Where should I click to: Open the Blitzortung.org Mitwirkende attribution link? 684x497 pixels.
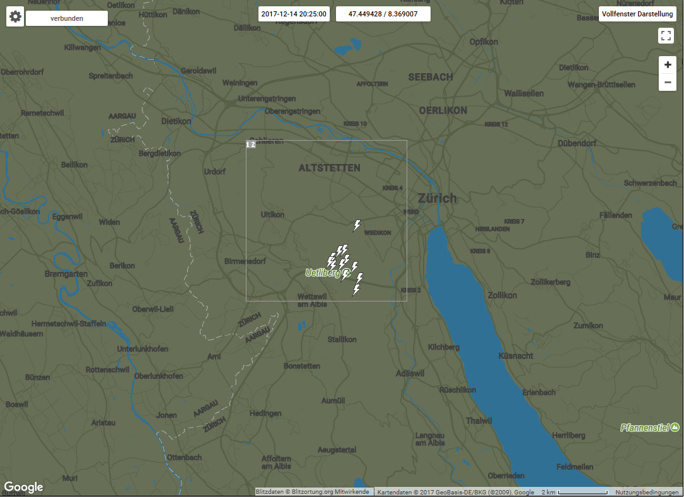pyautogui.click(x=312, y=492)
